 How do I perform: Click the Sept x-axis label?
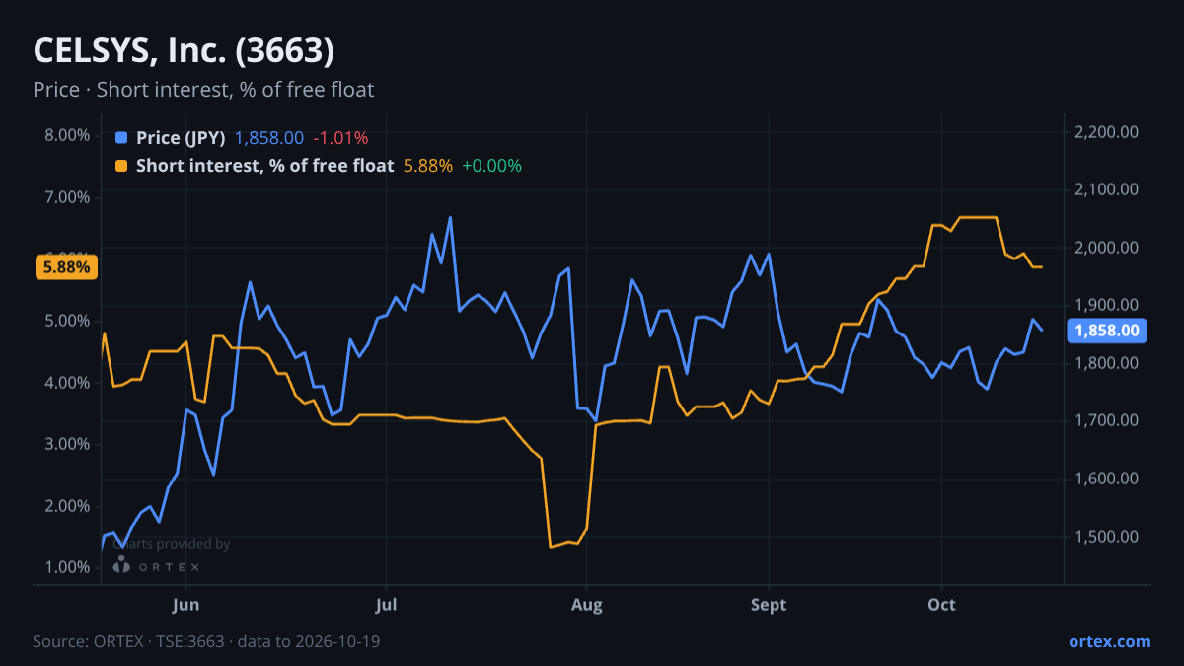(769, 605)
